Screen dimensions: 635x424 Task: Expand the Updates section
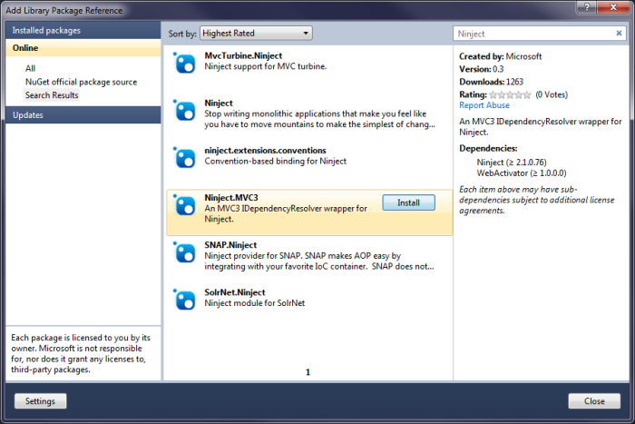83,115
